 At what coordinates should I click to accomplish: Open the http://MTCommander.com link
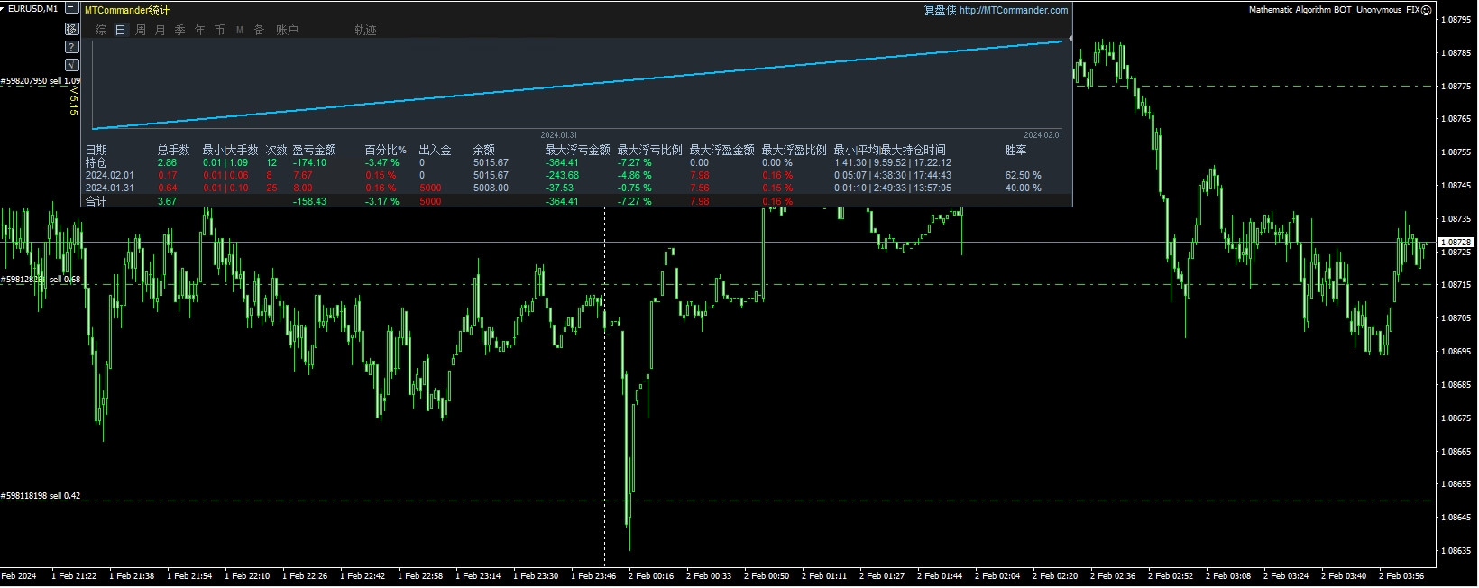pyautogui.click(x=1014, y=10)
